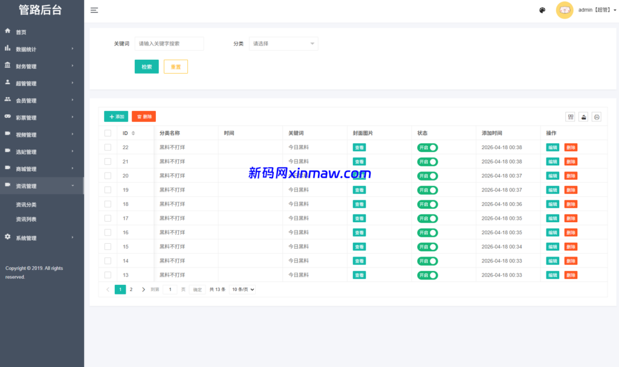The image size is (619, 367).
Task: Open 首页 via the home icon
Action: pyautogui.click(x=7, y=30)
